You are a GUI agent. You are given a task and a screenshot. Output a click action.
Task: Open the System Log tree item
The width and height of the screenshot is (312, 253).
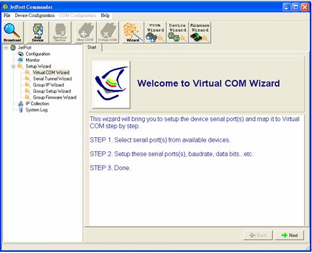pos(37,110)
